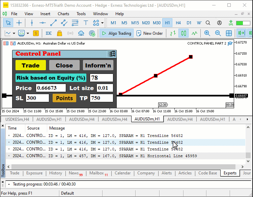Image resolution: width=253 pixels, height=197 pixels.
Task: Pick the vertical line drawing tool
Action: tap(32, 23)
